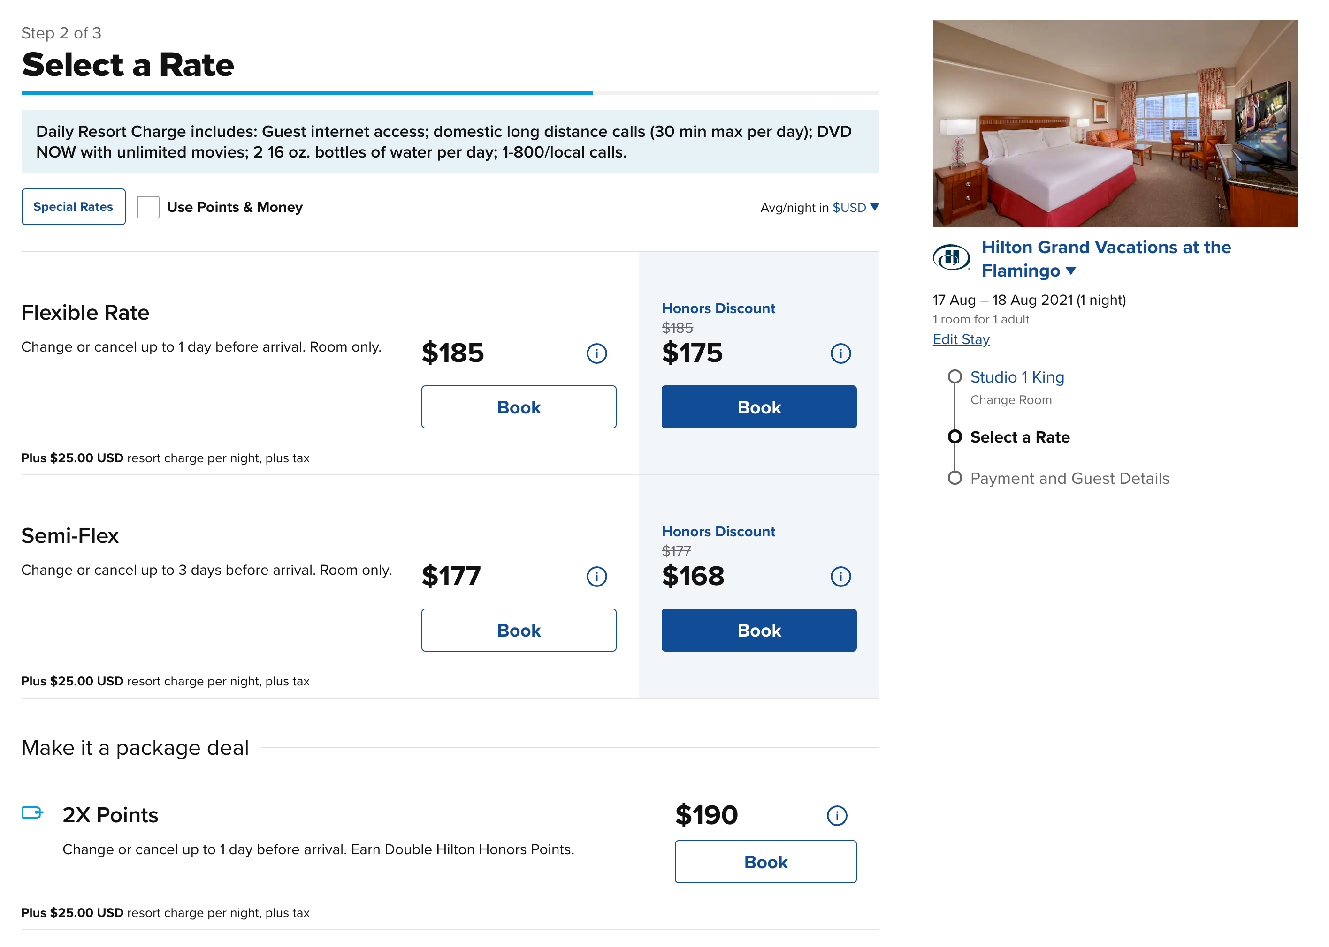The image size is (1329, 947).
Task: Open info icon for Flexible Rate $185
Action: (x=596, y=353)
